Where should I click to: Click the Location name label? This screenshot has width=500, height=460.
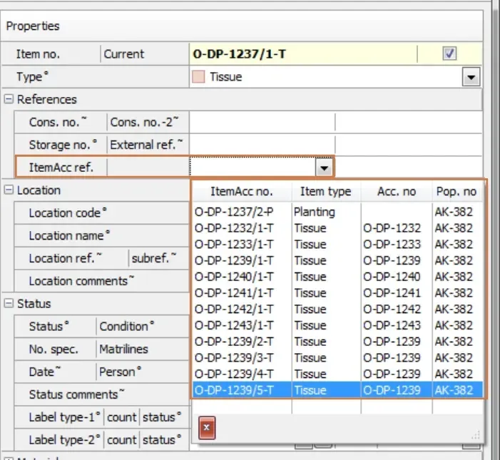tap(69, 235)
